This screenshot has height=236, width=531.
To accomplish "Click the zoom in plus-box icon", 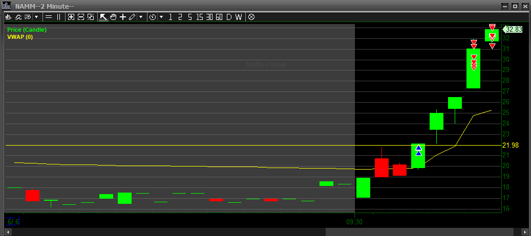I will pyautogui.click(x=71, y=17).
